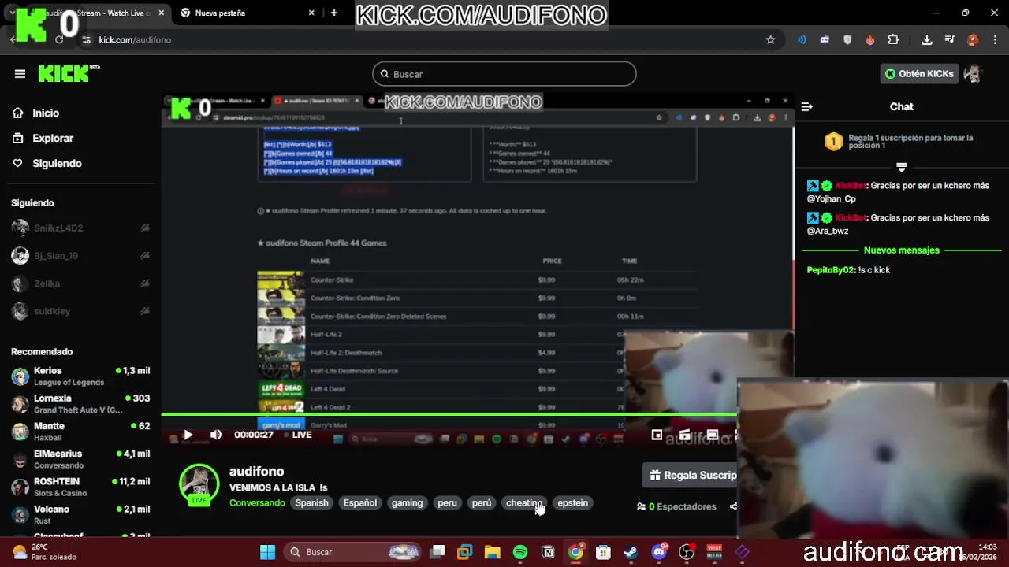Click the Regala Suscripciones button
Screen dimensions: 1009x567
click(x=691, y=475)
